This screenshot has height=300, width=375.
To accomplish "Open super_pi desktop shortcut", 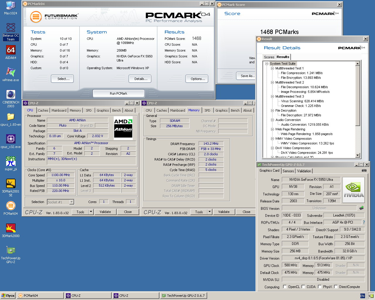I will (x=11, y=164).
